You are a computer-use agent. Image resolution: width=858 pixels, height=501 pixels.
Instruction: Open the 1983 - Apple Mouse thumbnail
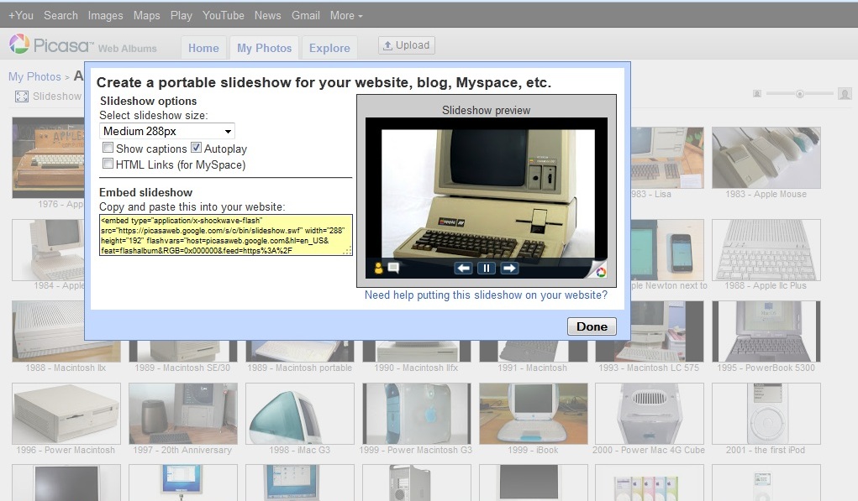tap(766, 158)
